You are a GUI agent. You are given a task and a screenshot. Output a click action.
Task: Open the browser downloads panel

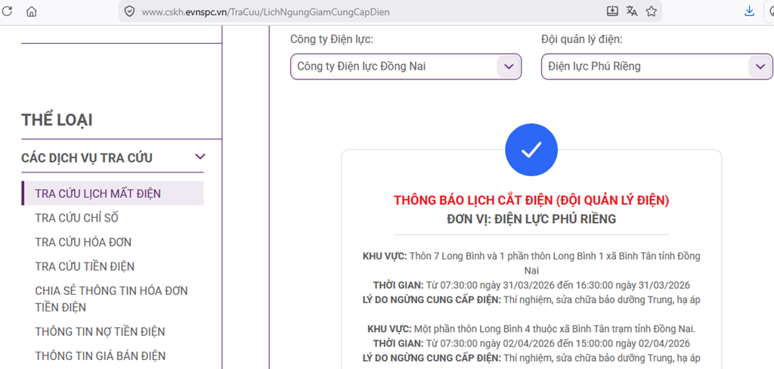click(x=749, y=11)
